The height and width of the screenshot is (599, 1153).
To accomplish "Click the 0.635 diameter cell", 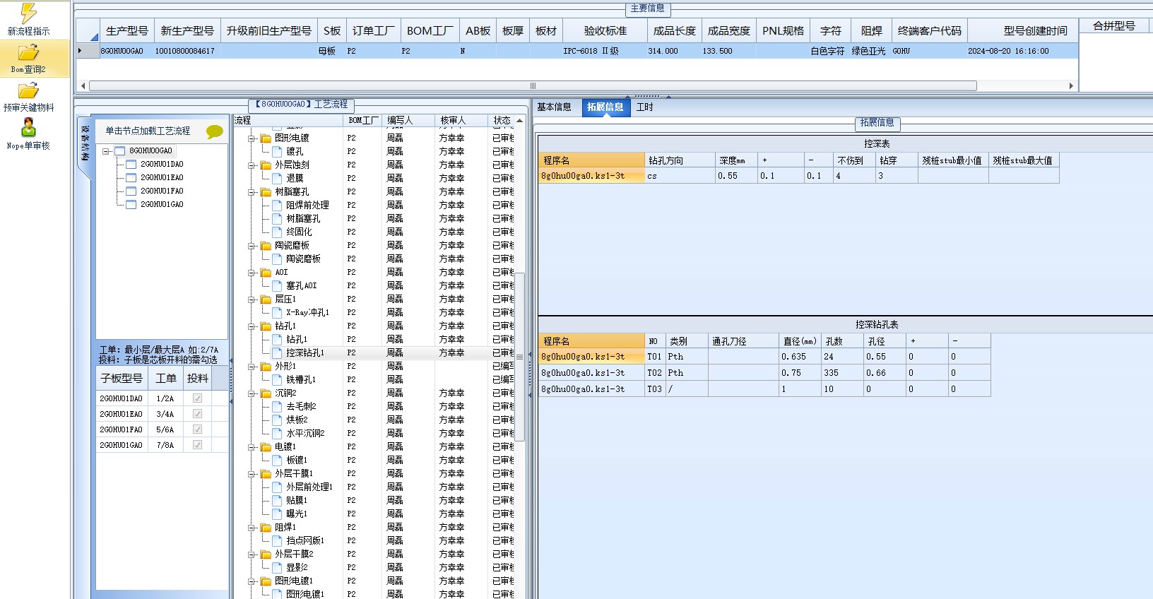I will tap(800, 357).
